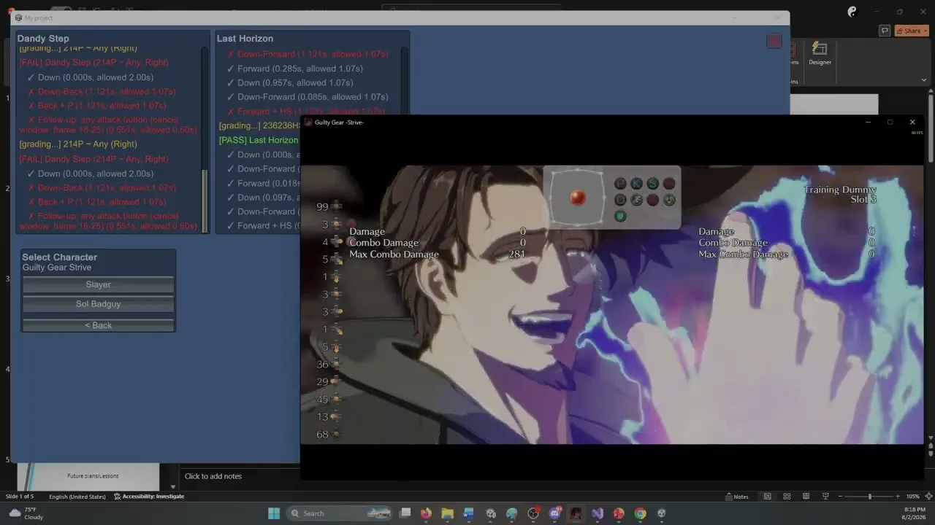This screenshot has width=935, height=525.
Task: Start the Slide Show from status bar
Action: (x=825, y=497)
